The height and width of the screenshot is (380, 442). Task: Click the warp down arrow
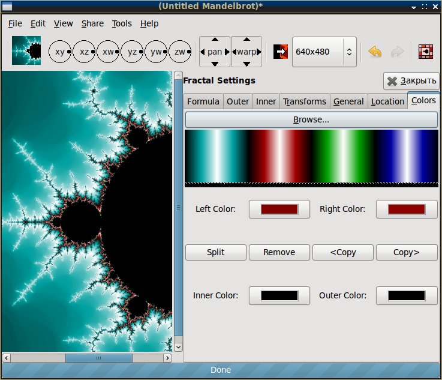point(246,64)
